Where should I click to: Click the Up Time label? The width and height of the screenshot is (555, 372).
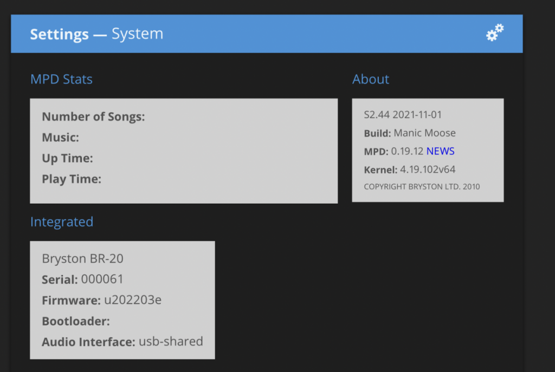tap(67, 159)
